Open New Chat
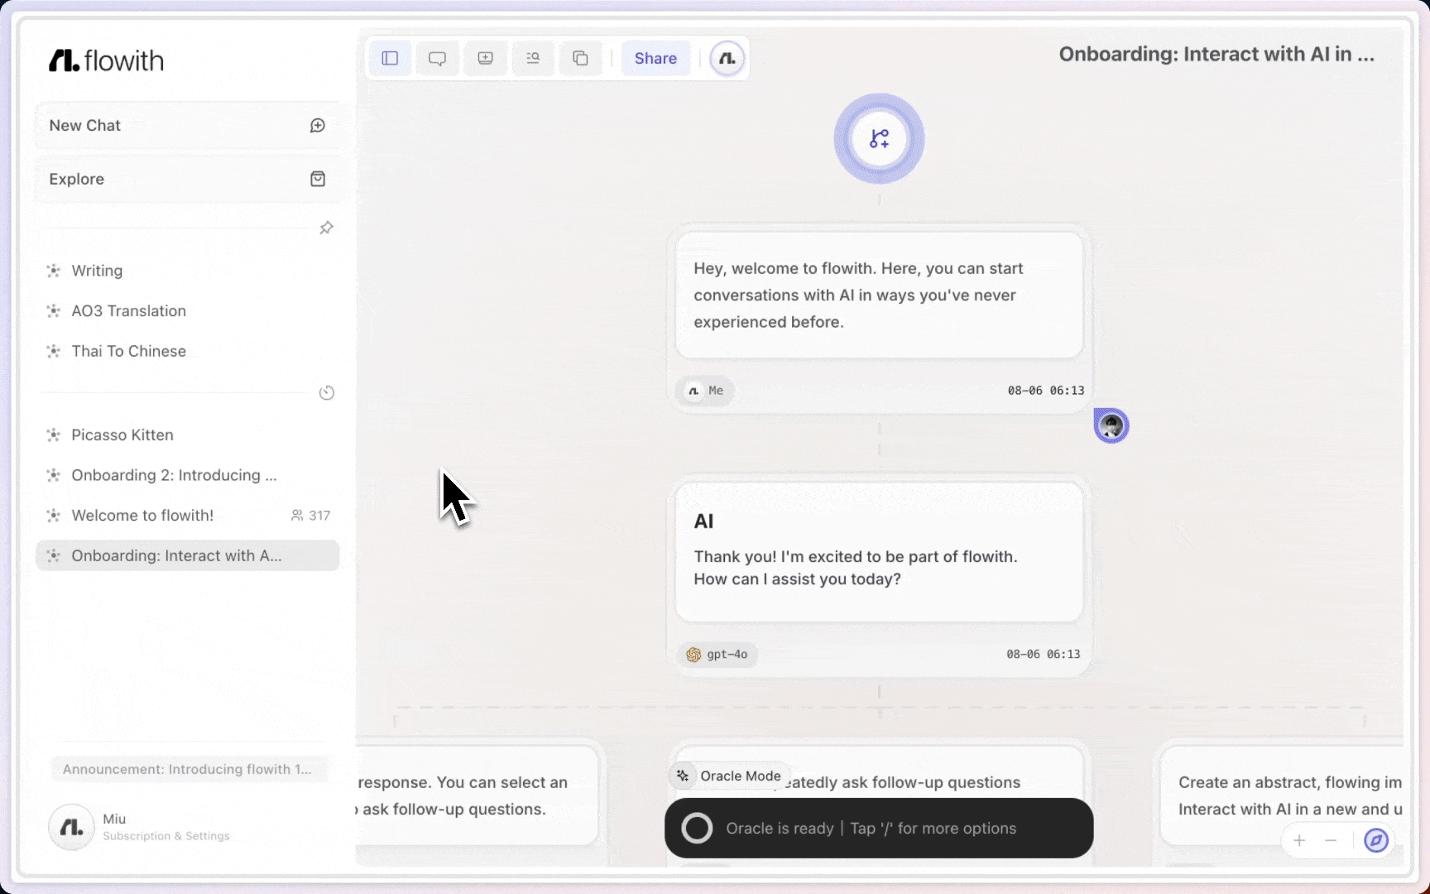Screen dimensions: 1430x894 click(188, 126)
